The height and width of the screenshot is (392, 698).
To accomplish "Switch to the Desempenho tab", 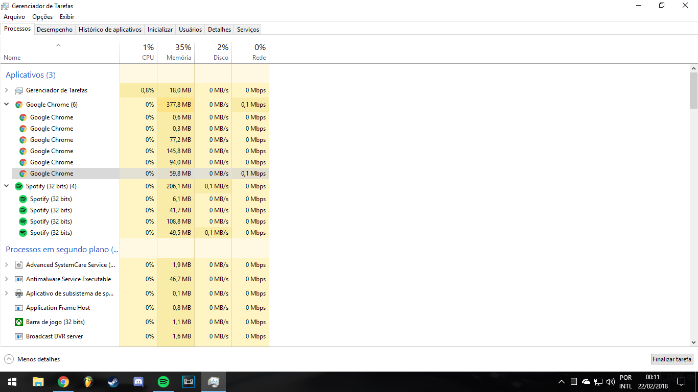I will (55, 30).
